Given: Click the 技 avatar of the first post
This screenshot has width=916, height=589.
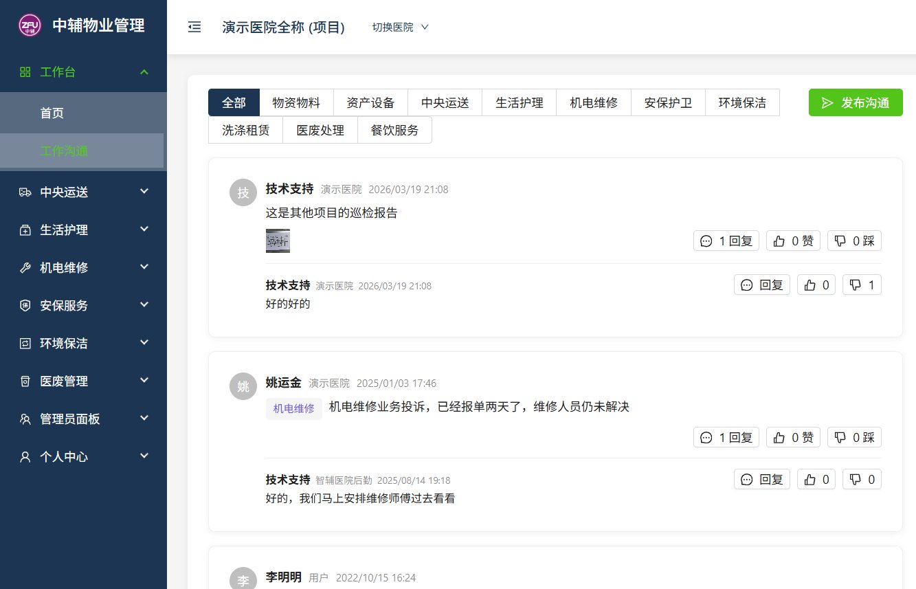Looking at the screenshot, I should pos(243,192).
